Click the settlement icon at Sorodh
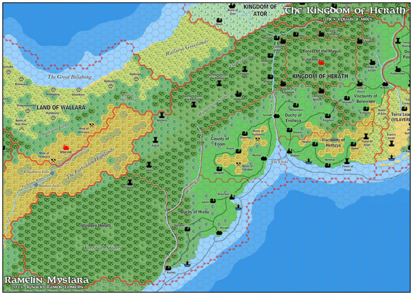Viewport: 413px width, 295px height. point(277,116)
